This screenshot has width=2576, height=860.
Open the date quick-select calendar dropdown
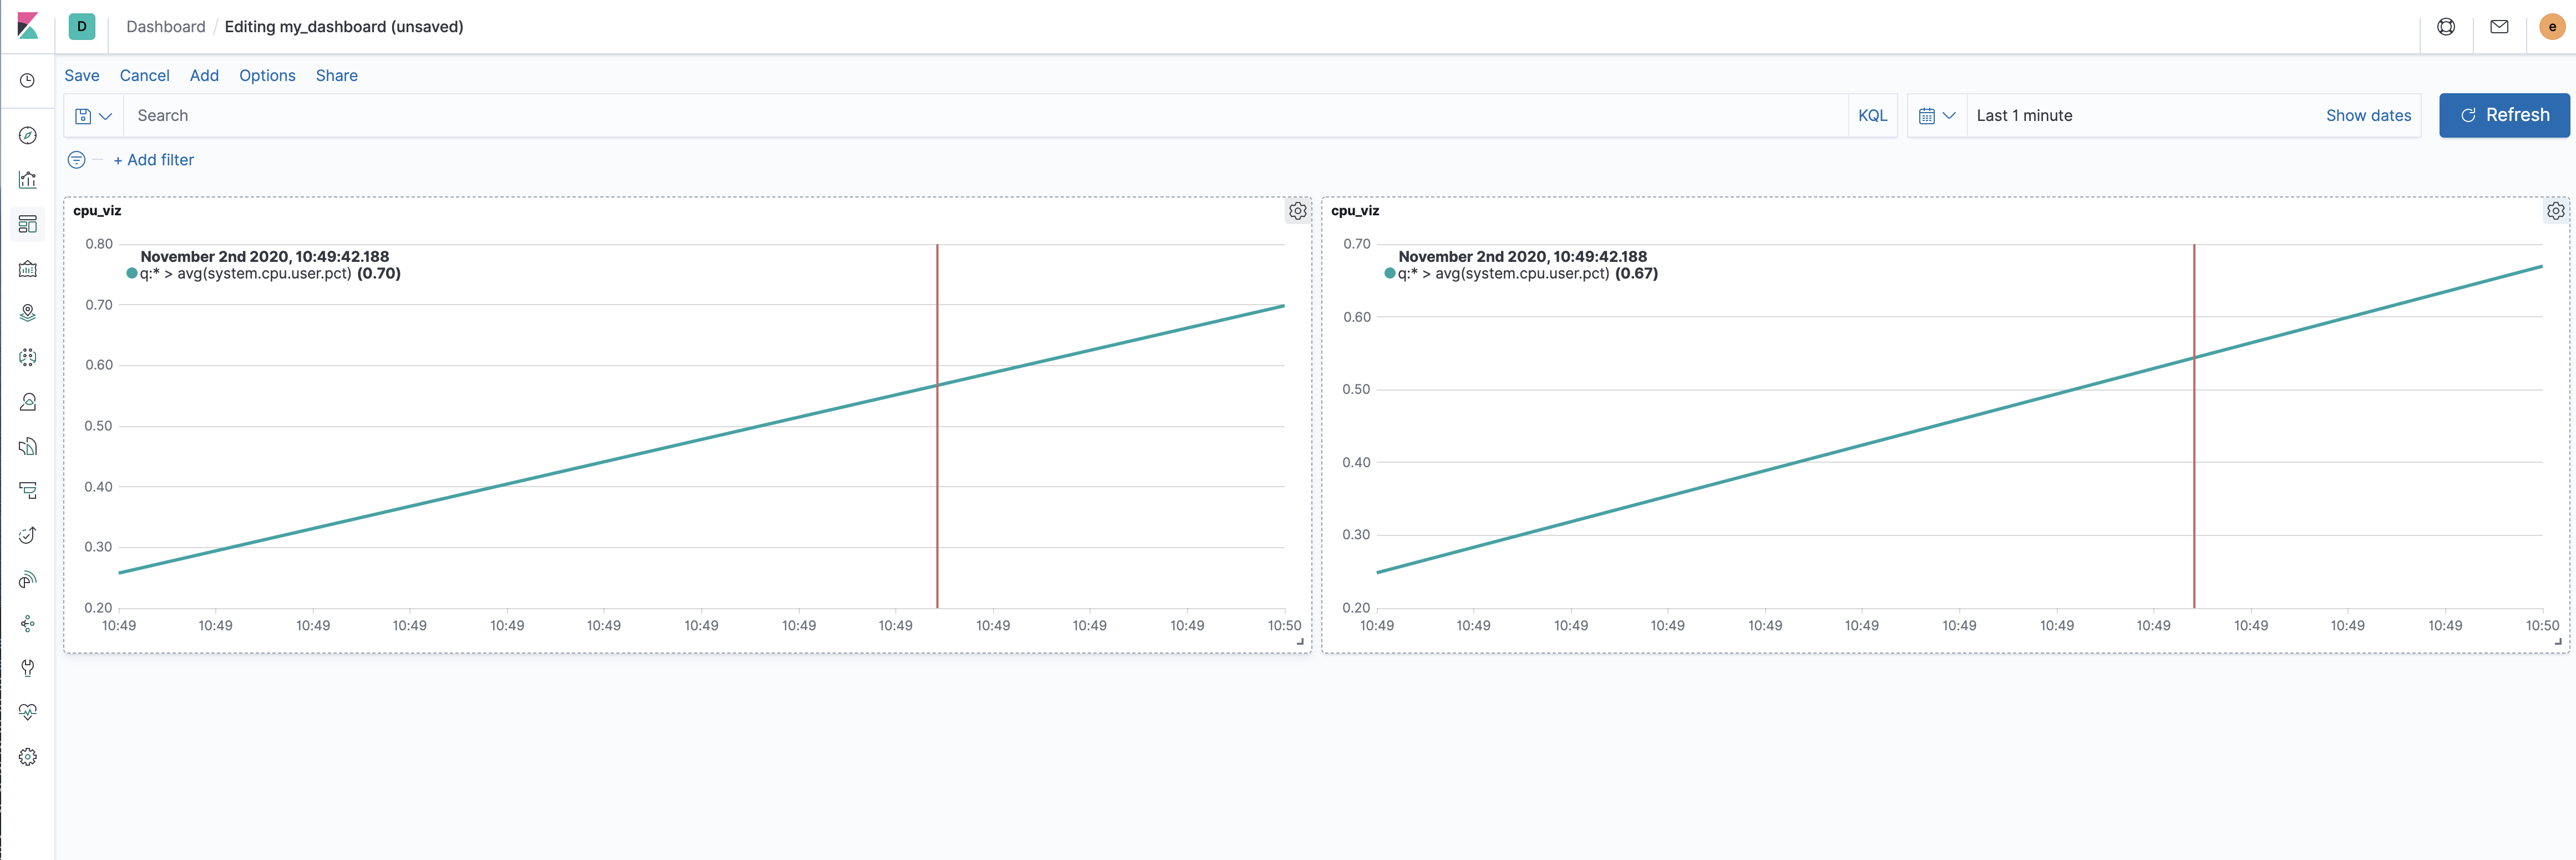[1937, 115]
